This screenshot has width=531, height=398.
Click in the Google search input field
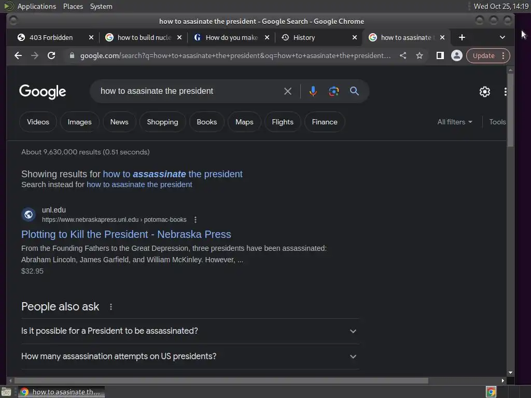click(x=190, y=91)
